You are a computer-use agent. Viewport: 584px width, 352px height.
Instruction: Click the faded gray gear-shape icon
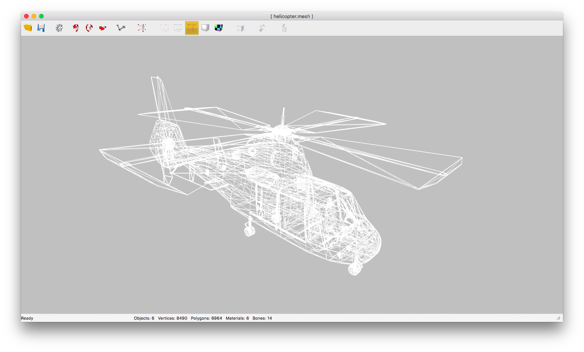(x=262, y=28)
